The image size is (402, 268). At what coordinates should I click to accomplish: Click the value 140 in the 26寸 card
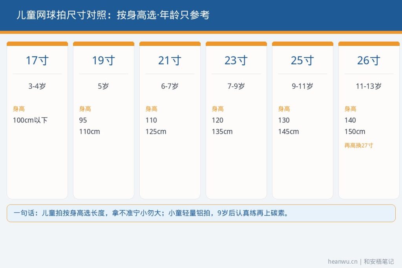pos(350,120)
